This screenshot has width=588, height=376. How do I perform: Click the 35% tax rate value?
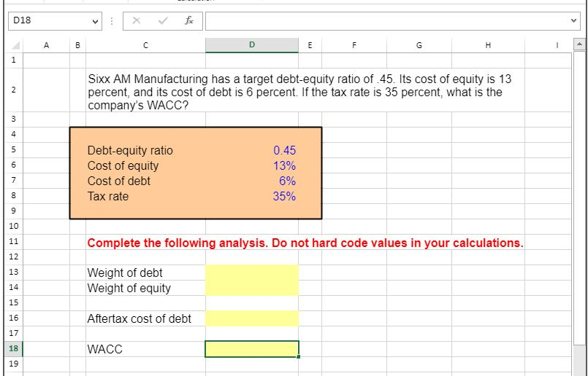coord(285,197)
